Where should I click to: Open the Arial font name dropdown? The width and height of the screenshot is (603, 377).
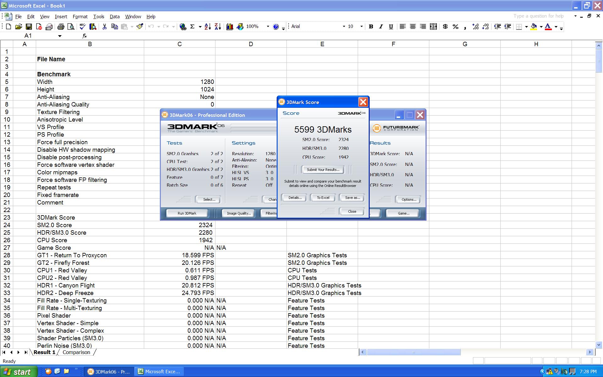[x=344, y=27]
